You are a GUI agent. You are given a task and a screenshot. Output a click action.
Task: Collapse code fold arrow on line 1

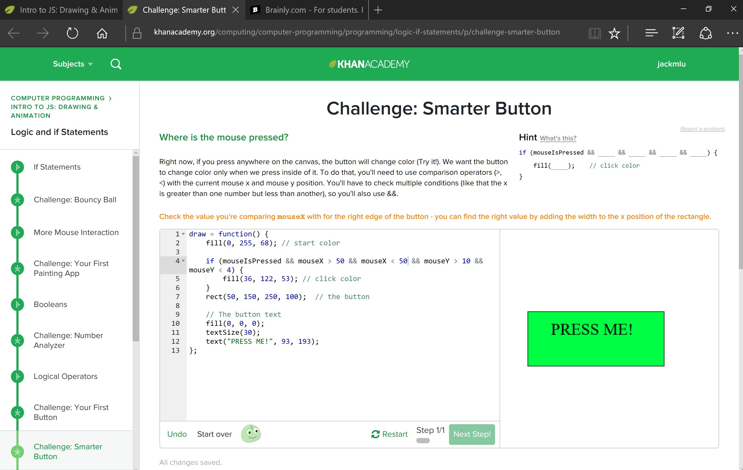[x=183, y=234]
